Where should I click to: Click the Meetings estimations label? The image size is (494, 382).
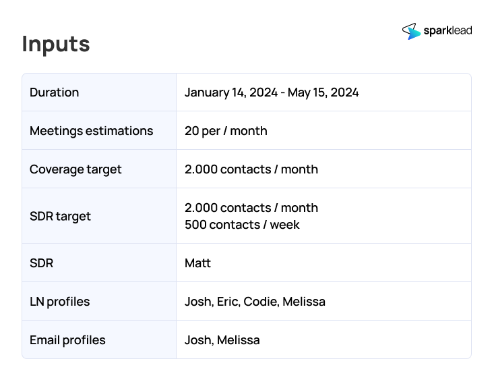pos(92,131)
